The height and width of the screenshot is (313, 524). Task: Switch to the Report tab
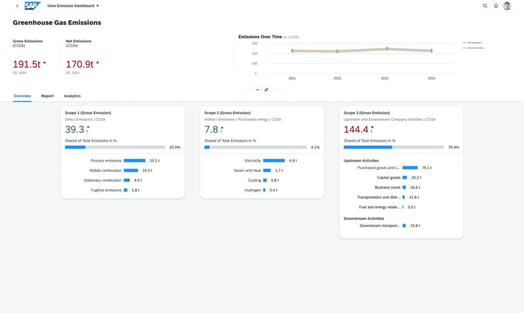(x=47, y=96)
